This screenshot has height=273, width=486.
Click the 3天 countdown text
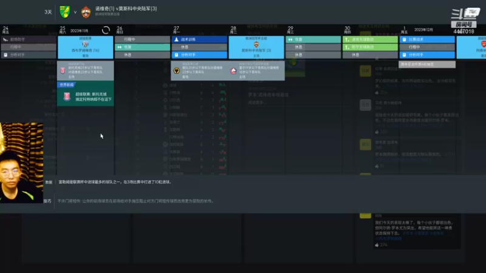pyautogui.click(x=48, y=12)
